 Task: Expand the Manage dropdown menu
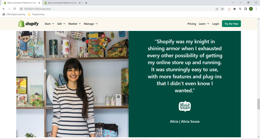pyautogui.click(x=91, y=24)
